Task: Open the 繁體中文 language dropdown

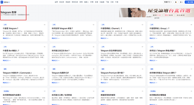Action: 168,2
